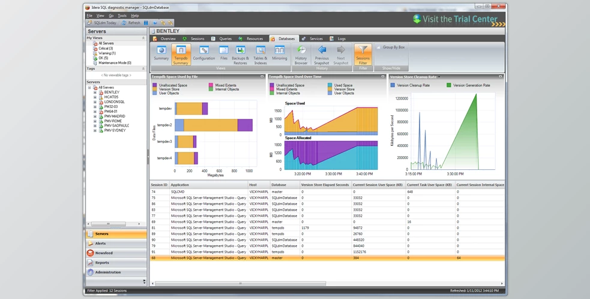590x299 pixels.
Task: Switch to the Logs tab
Action: pyautogui.click(x=338, y=39)
